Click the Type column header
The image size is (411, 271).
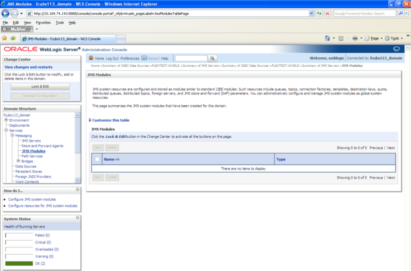[x=281, y=159]
